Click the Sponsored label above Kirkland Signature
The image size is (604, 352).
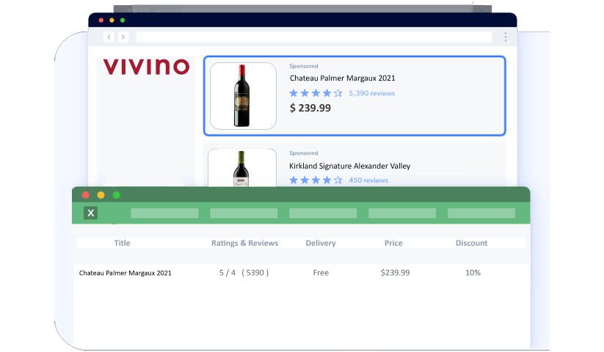click(x=304, y=153)
